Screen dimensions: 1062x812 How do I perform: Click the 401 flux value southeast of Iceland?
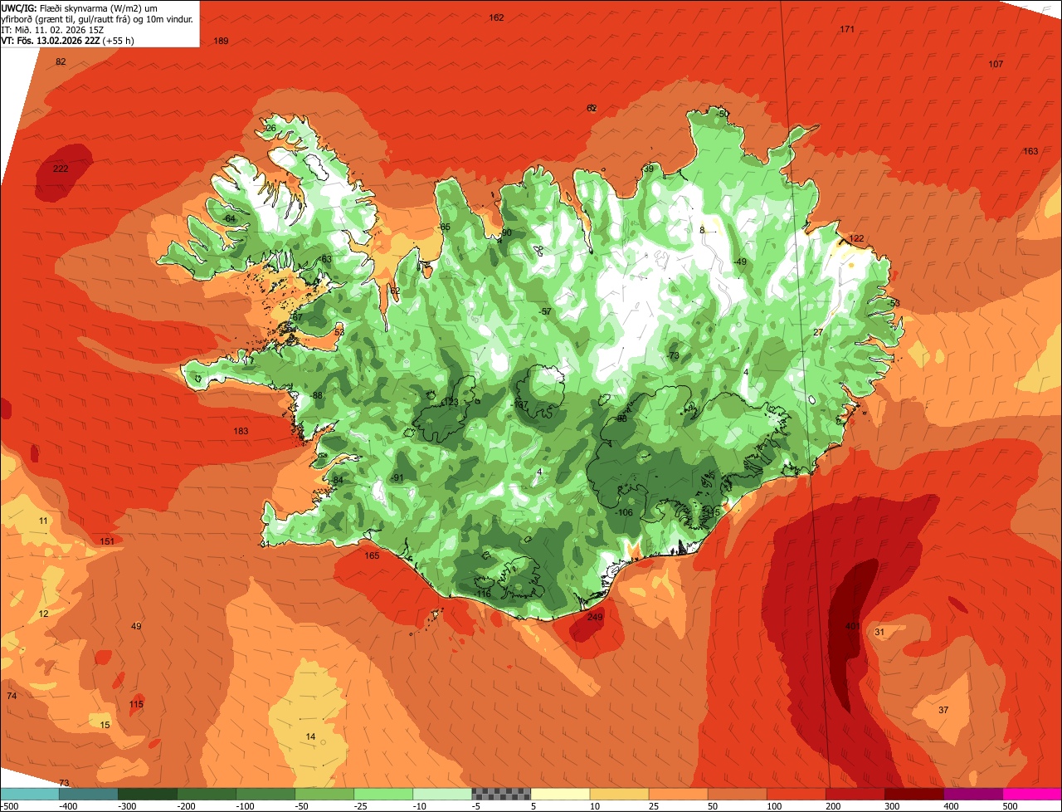(x=852, y=626)
